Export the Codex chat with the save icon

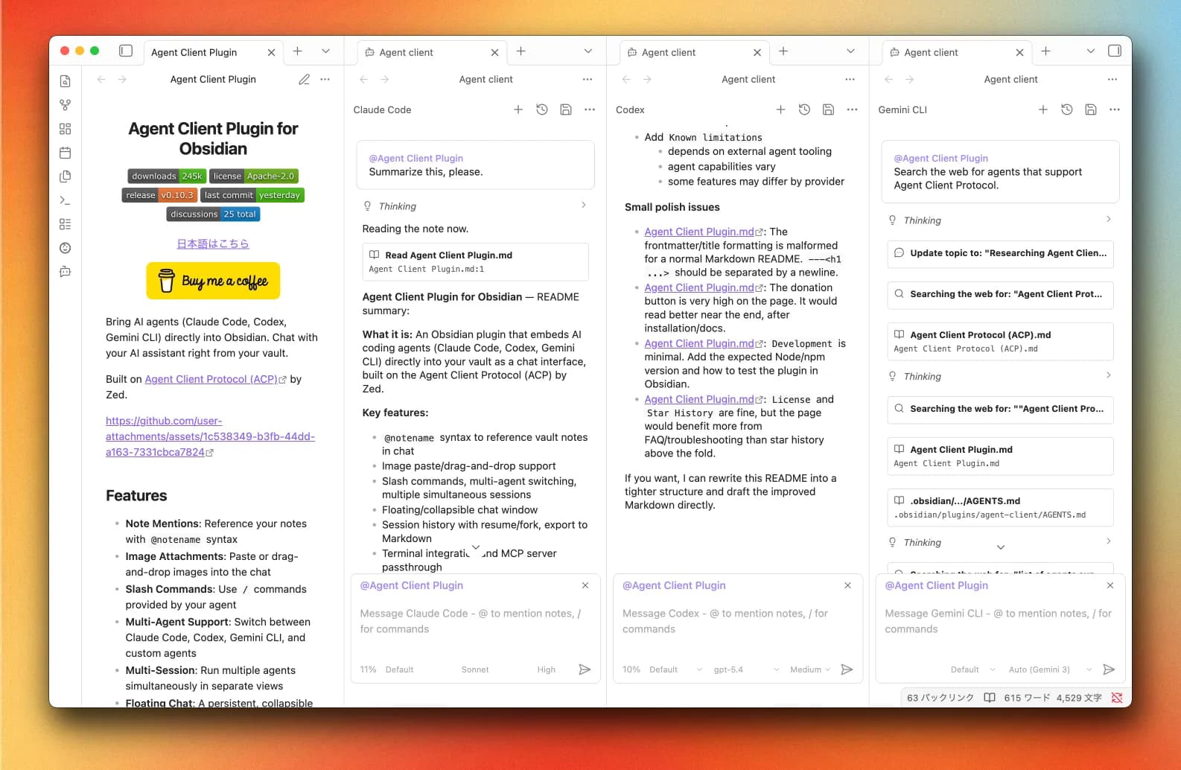click(x=828, y=109)
